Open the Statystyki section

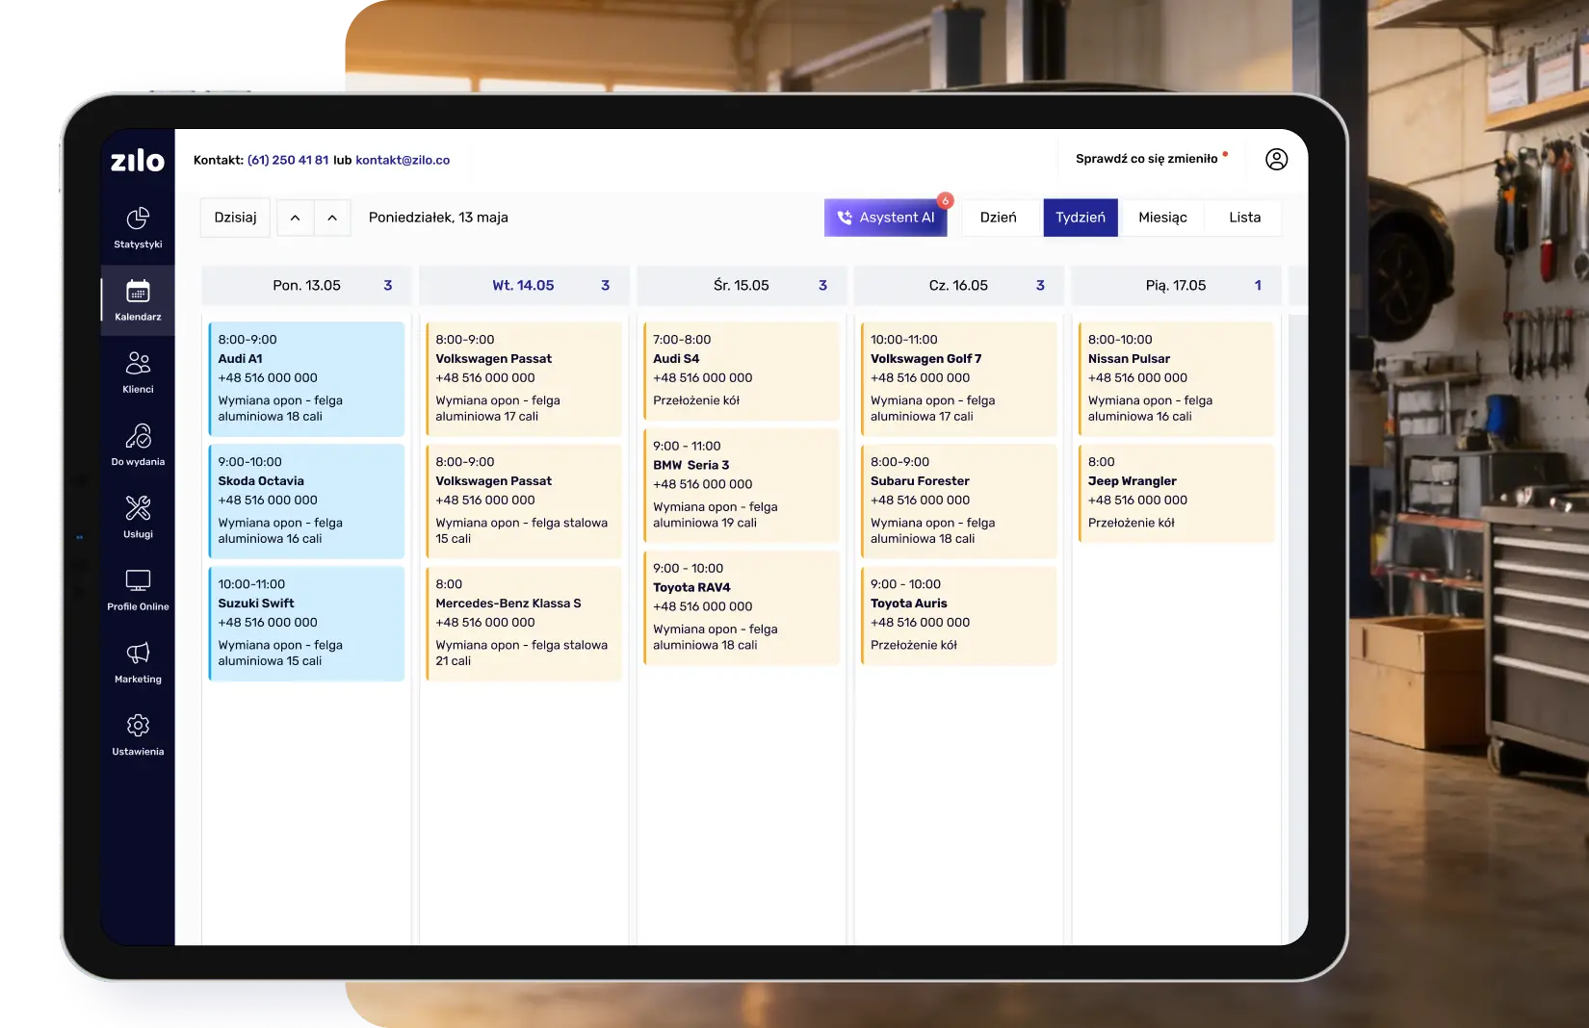tap(138, 227)
